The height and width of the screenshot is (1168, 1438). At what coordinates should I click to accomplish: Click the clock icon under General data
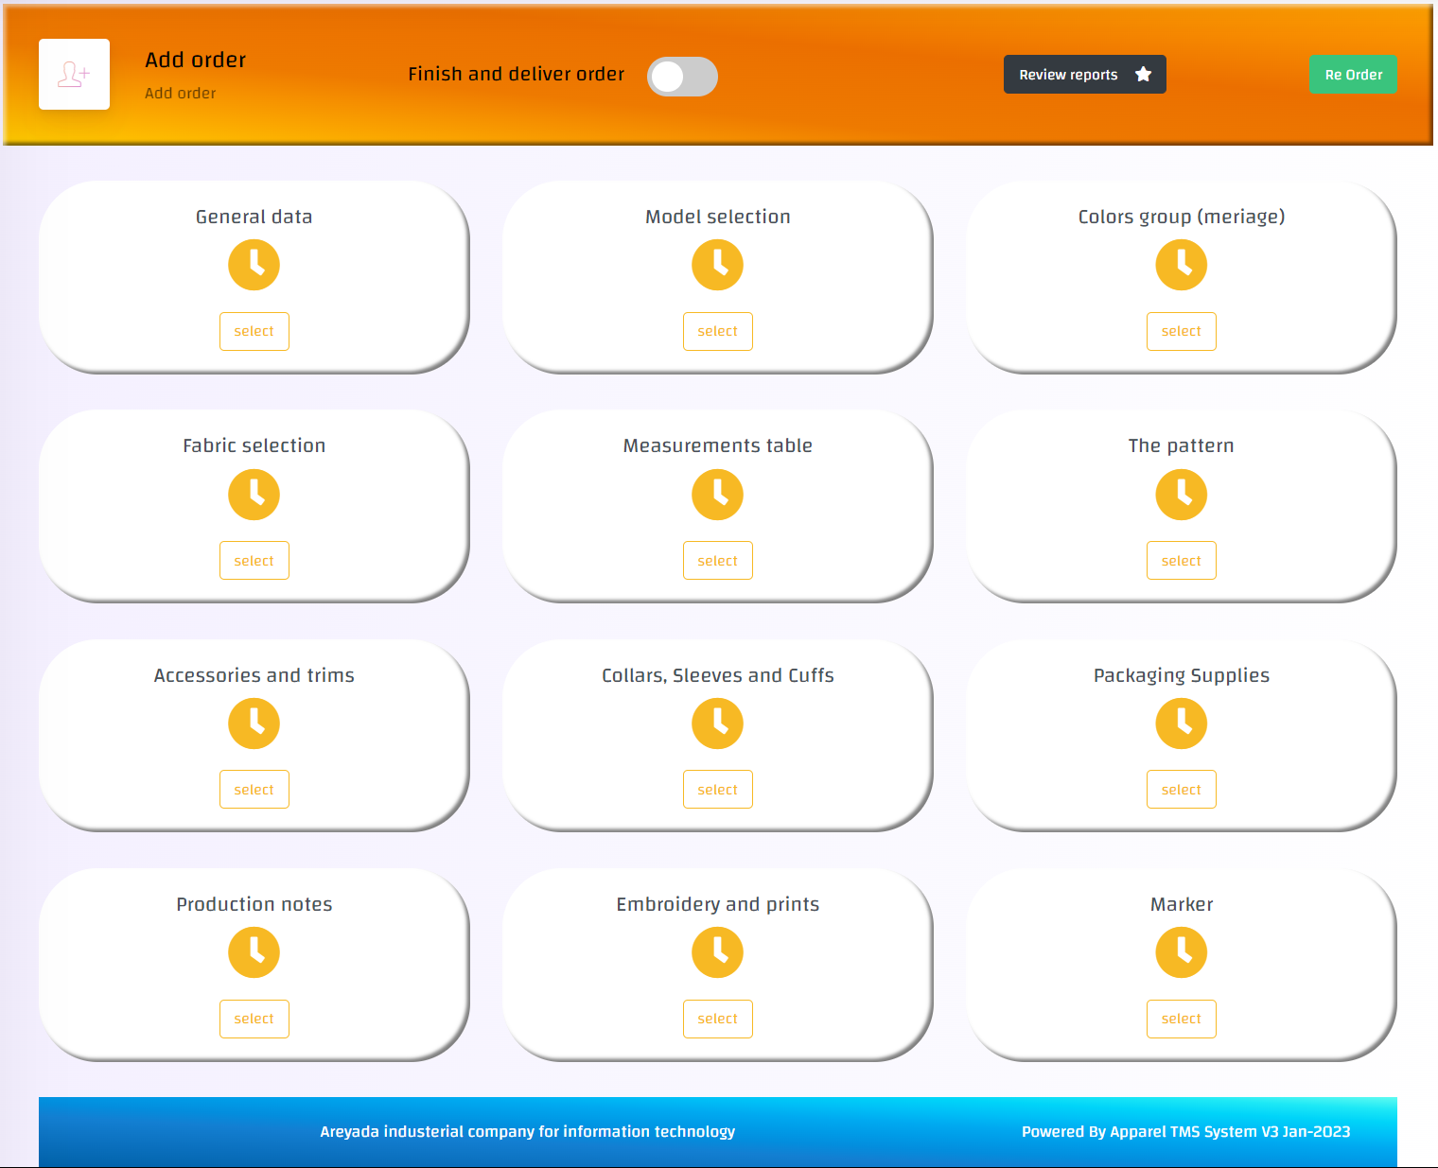[254, 265]
